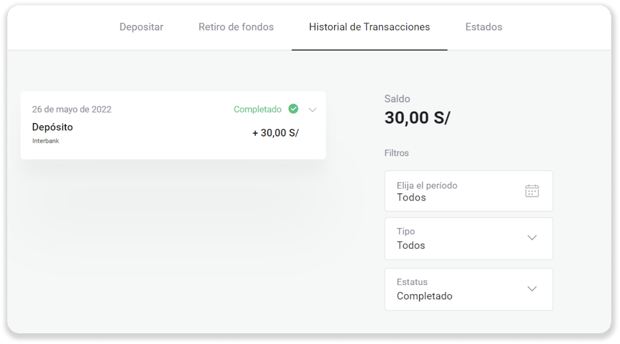
Task: Switch to the Depositar tab
Action: point(141,27)
